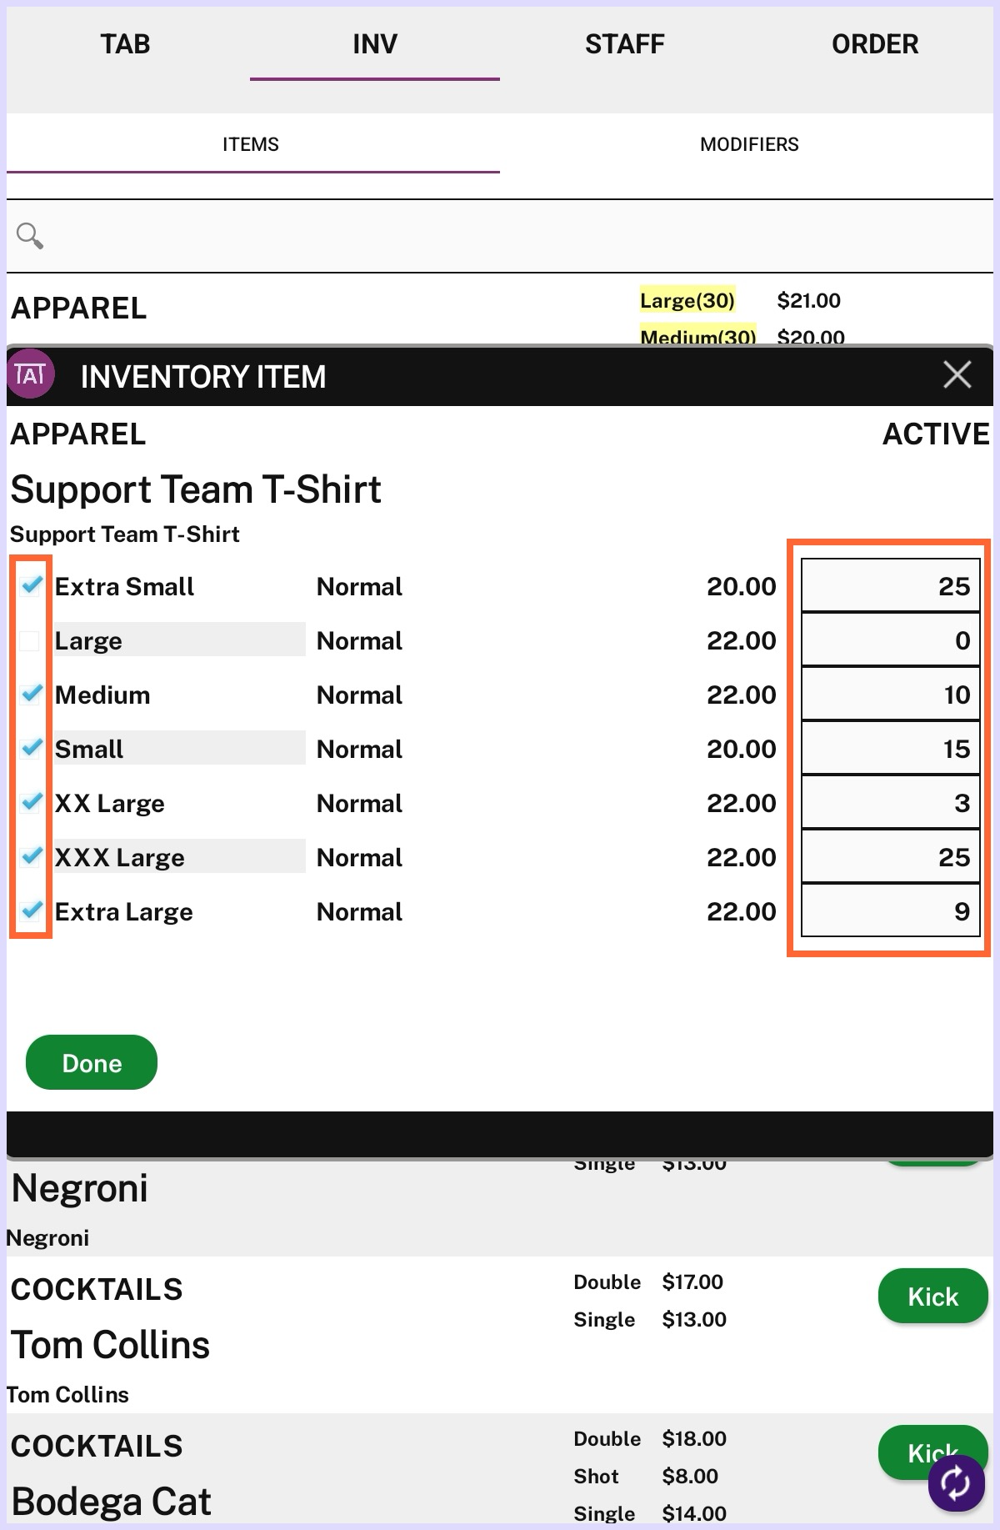
Task: Edit the Extra Small quantity field
Action: [x=890, y=586]
